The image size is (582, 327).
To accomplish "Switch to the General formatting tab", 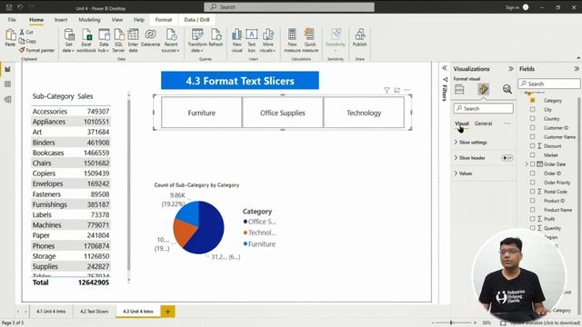I will coord(483,124).
